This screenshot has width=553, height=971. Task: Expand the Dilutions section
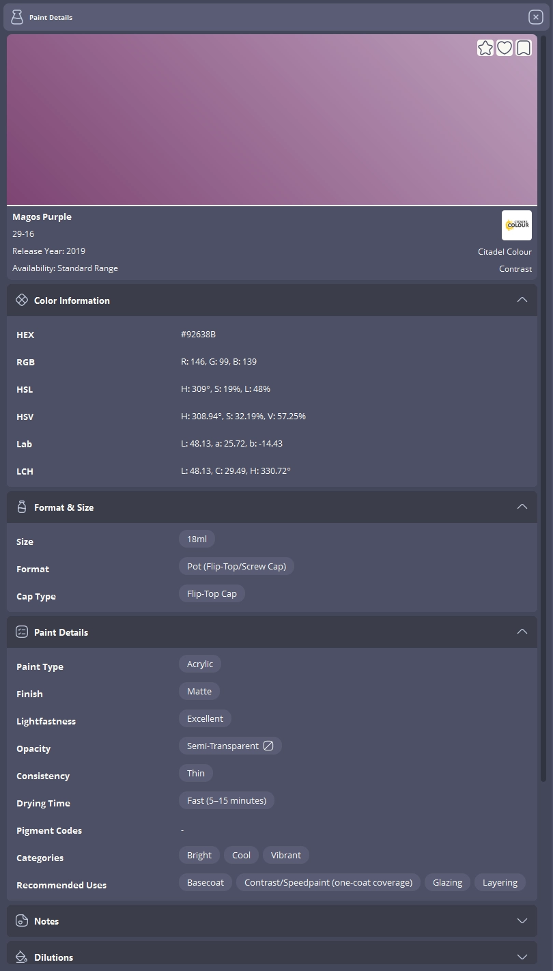[522, 957]
